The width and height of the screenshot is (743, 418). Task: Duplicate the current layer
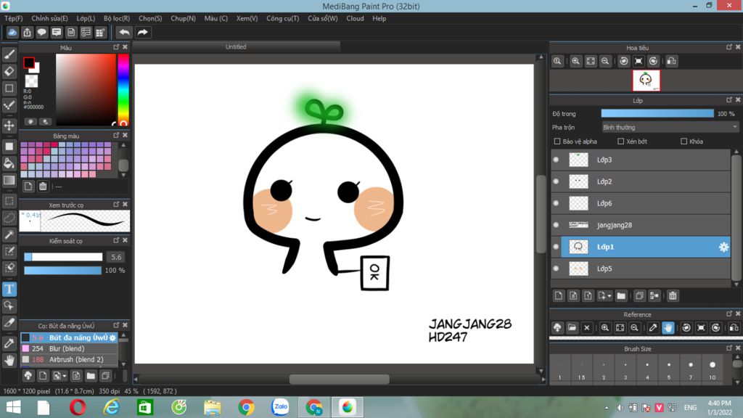pyautogui.click(x=639, y=296)
